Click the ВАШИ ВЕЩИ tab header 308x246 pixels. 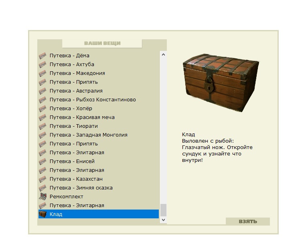102,43
